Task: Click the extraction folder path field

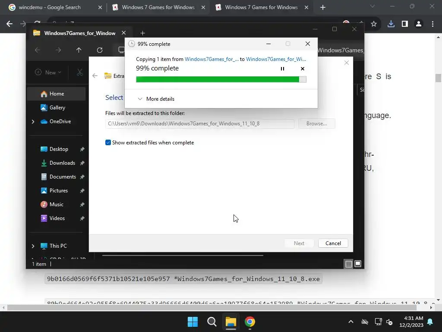Action: (199, 124)
